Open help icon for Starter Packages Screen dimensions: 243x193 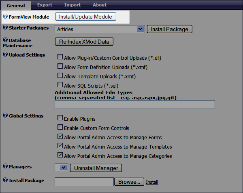coord(5,27)
